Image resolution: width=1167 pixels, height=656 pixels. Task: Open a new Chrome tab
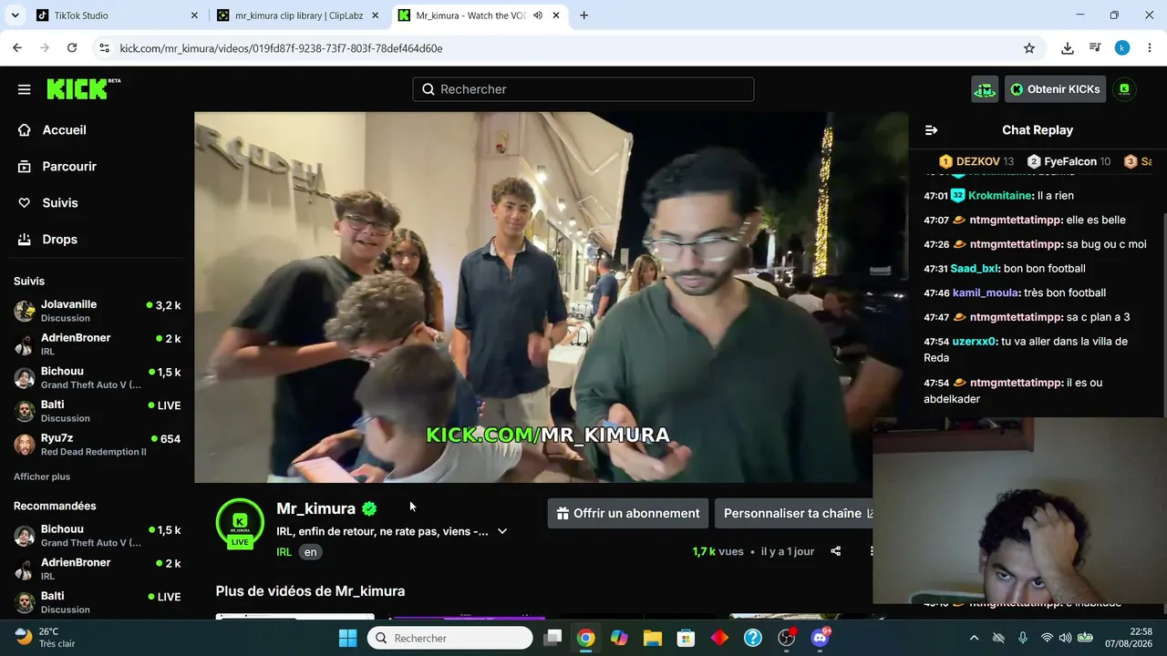click(x=583, y=15)
